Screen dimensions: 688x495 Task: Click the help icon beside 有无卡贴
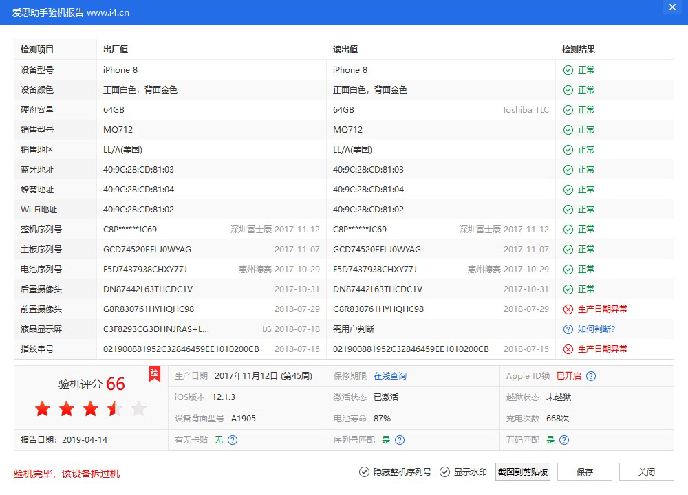(x=233, y=440)
